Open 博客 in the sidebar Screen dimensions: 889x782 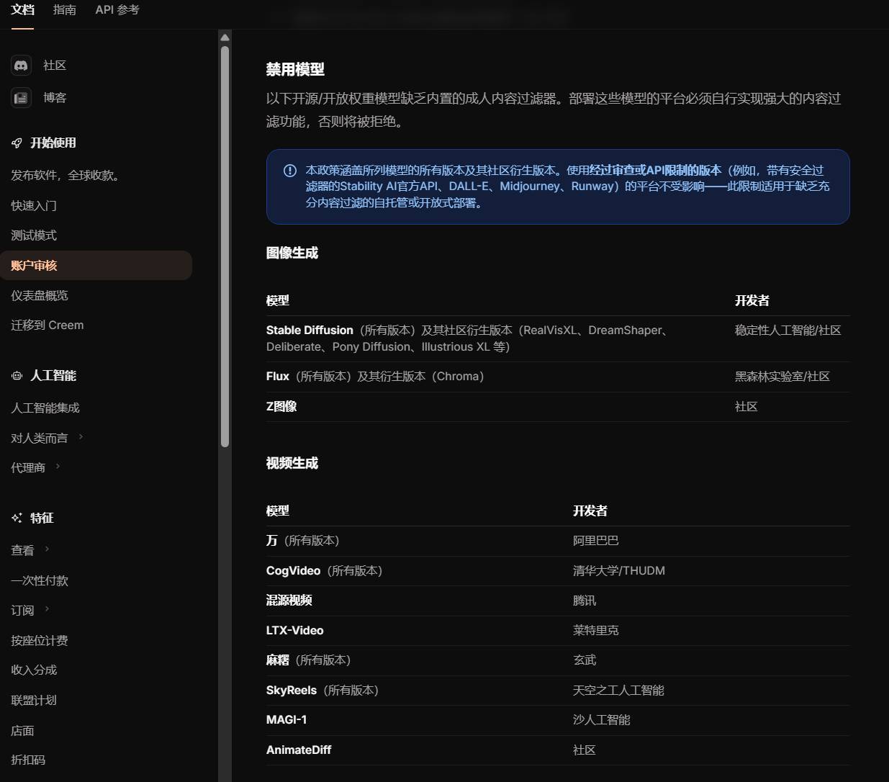(x=55, y=97)
